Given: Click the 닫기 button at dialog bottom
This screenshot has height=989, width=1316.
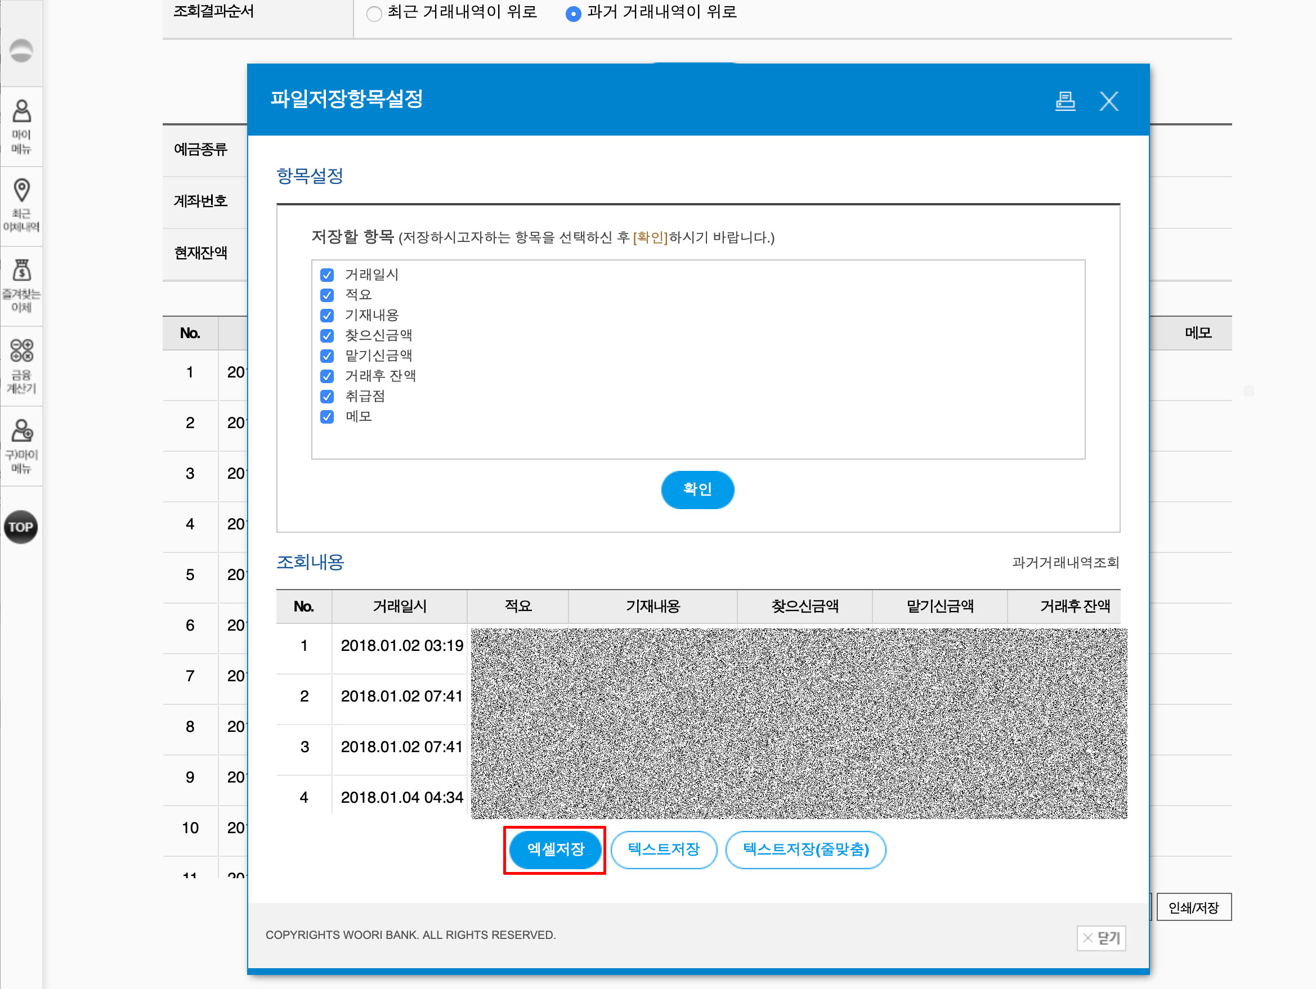Looking at the screenshot, I should [1101, 938].
